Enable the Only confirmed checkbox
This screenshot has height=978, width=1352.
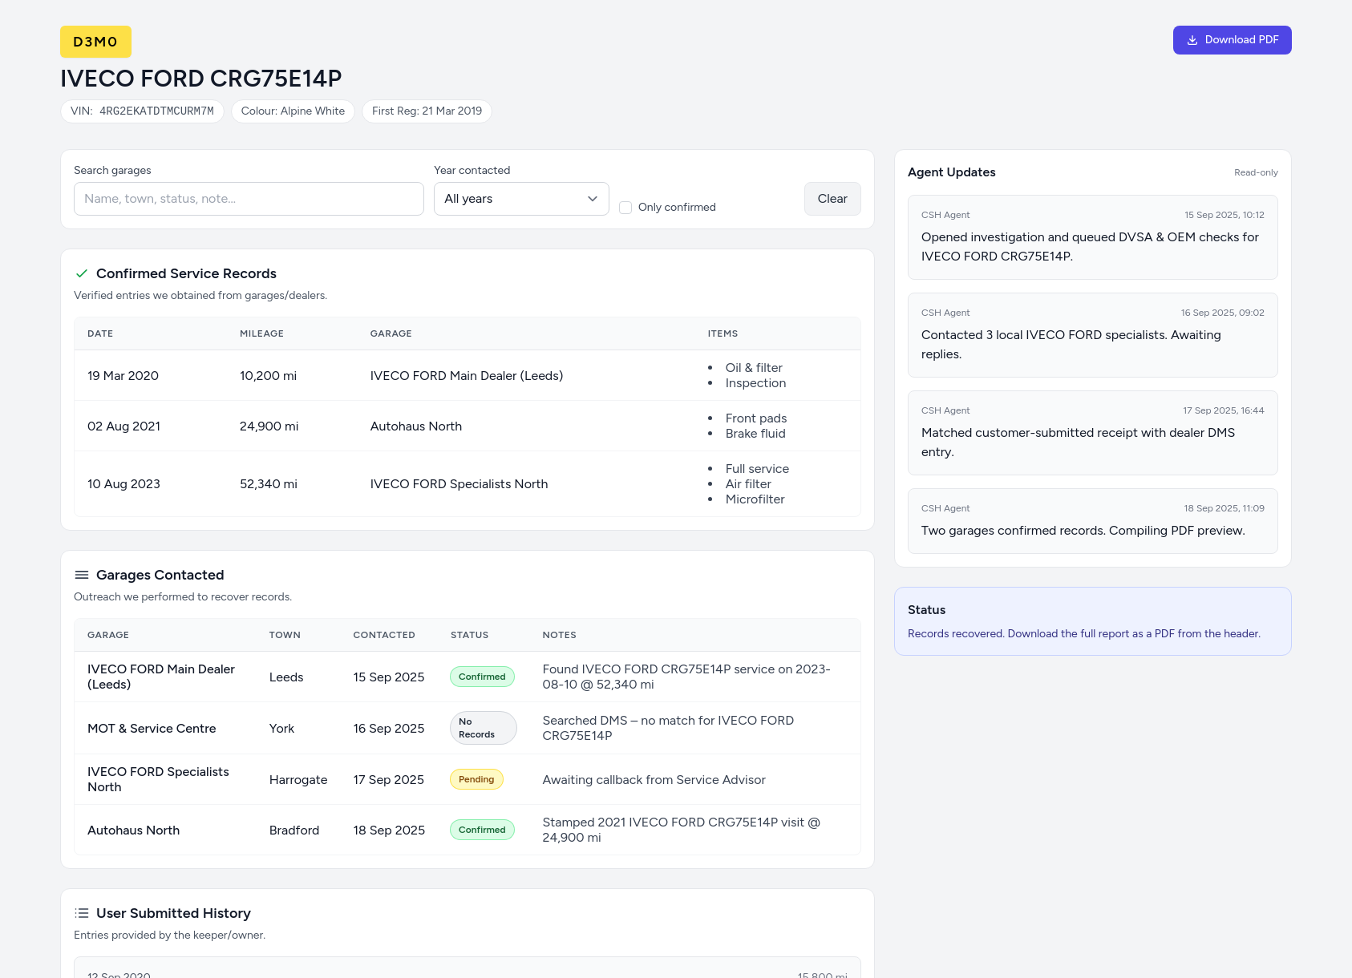pyautogui.click(x=625, y=208)
